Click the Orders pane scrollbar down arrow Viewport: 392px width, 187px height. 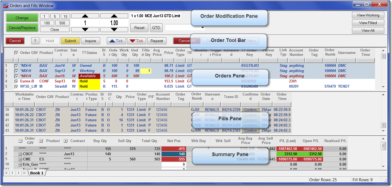pyautogui.click(x=383, y=87)
